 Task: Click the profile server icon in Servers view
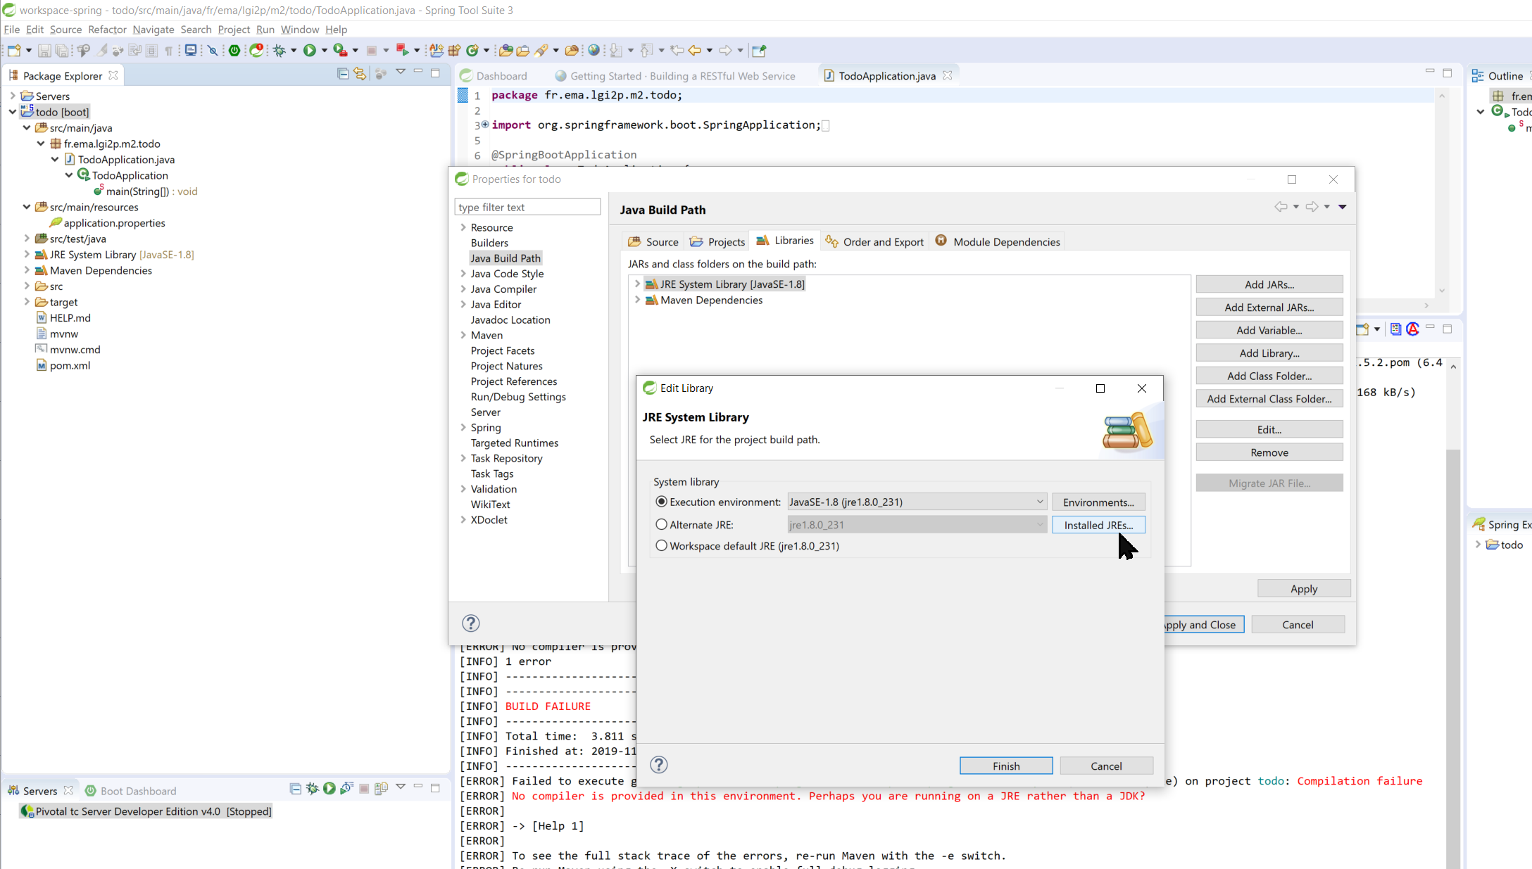[x=346, y=788]
